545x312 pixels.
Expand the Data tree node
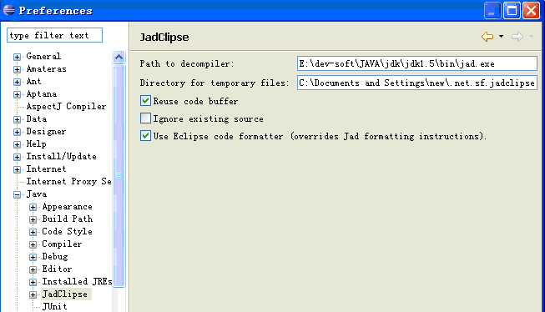17,119
